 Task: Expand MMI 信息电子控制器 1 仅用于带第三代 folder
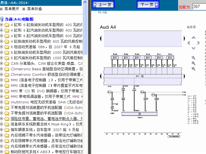click(2, 80)
